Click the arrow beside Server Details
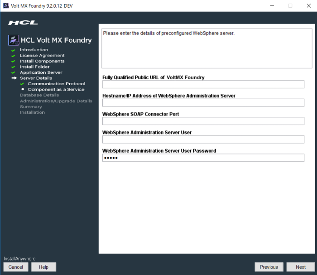The image size is (317, 275). click(14, 78)
